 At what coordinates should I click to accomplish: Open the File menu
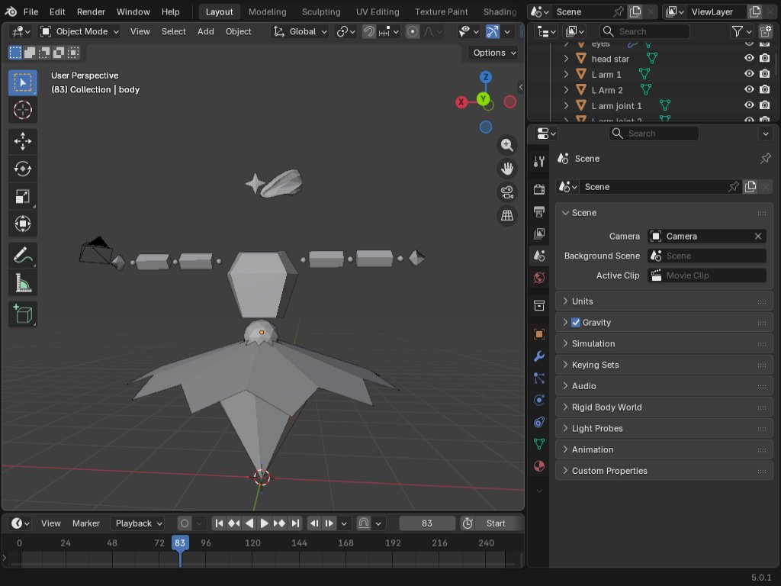tap(31, 11)
